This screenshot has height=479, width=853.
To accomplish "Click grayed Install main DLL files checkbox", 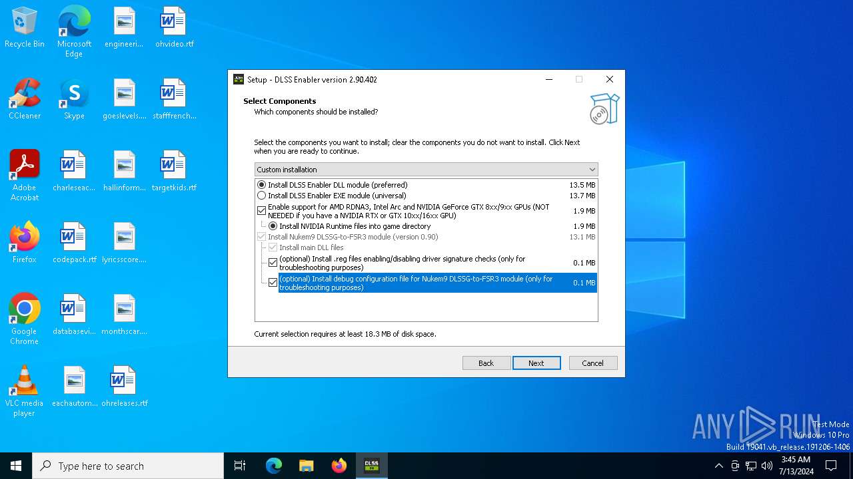I will coord(273,247).
